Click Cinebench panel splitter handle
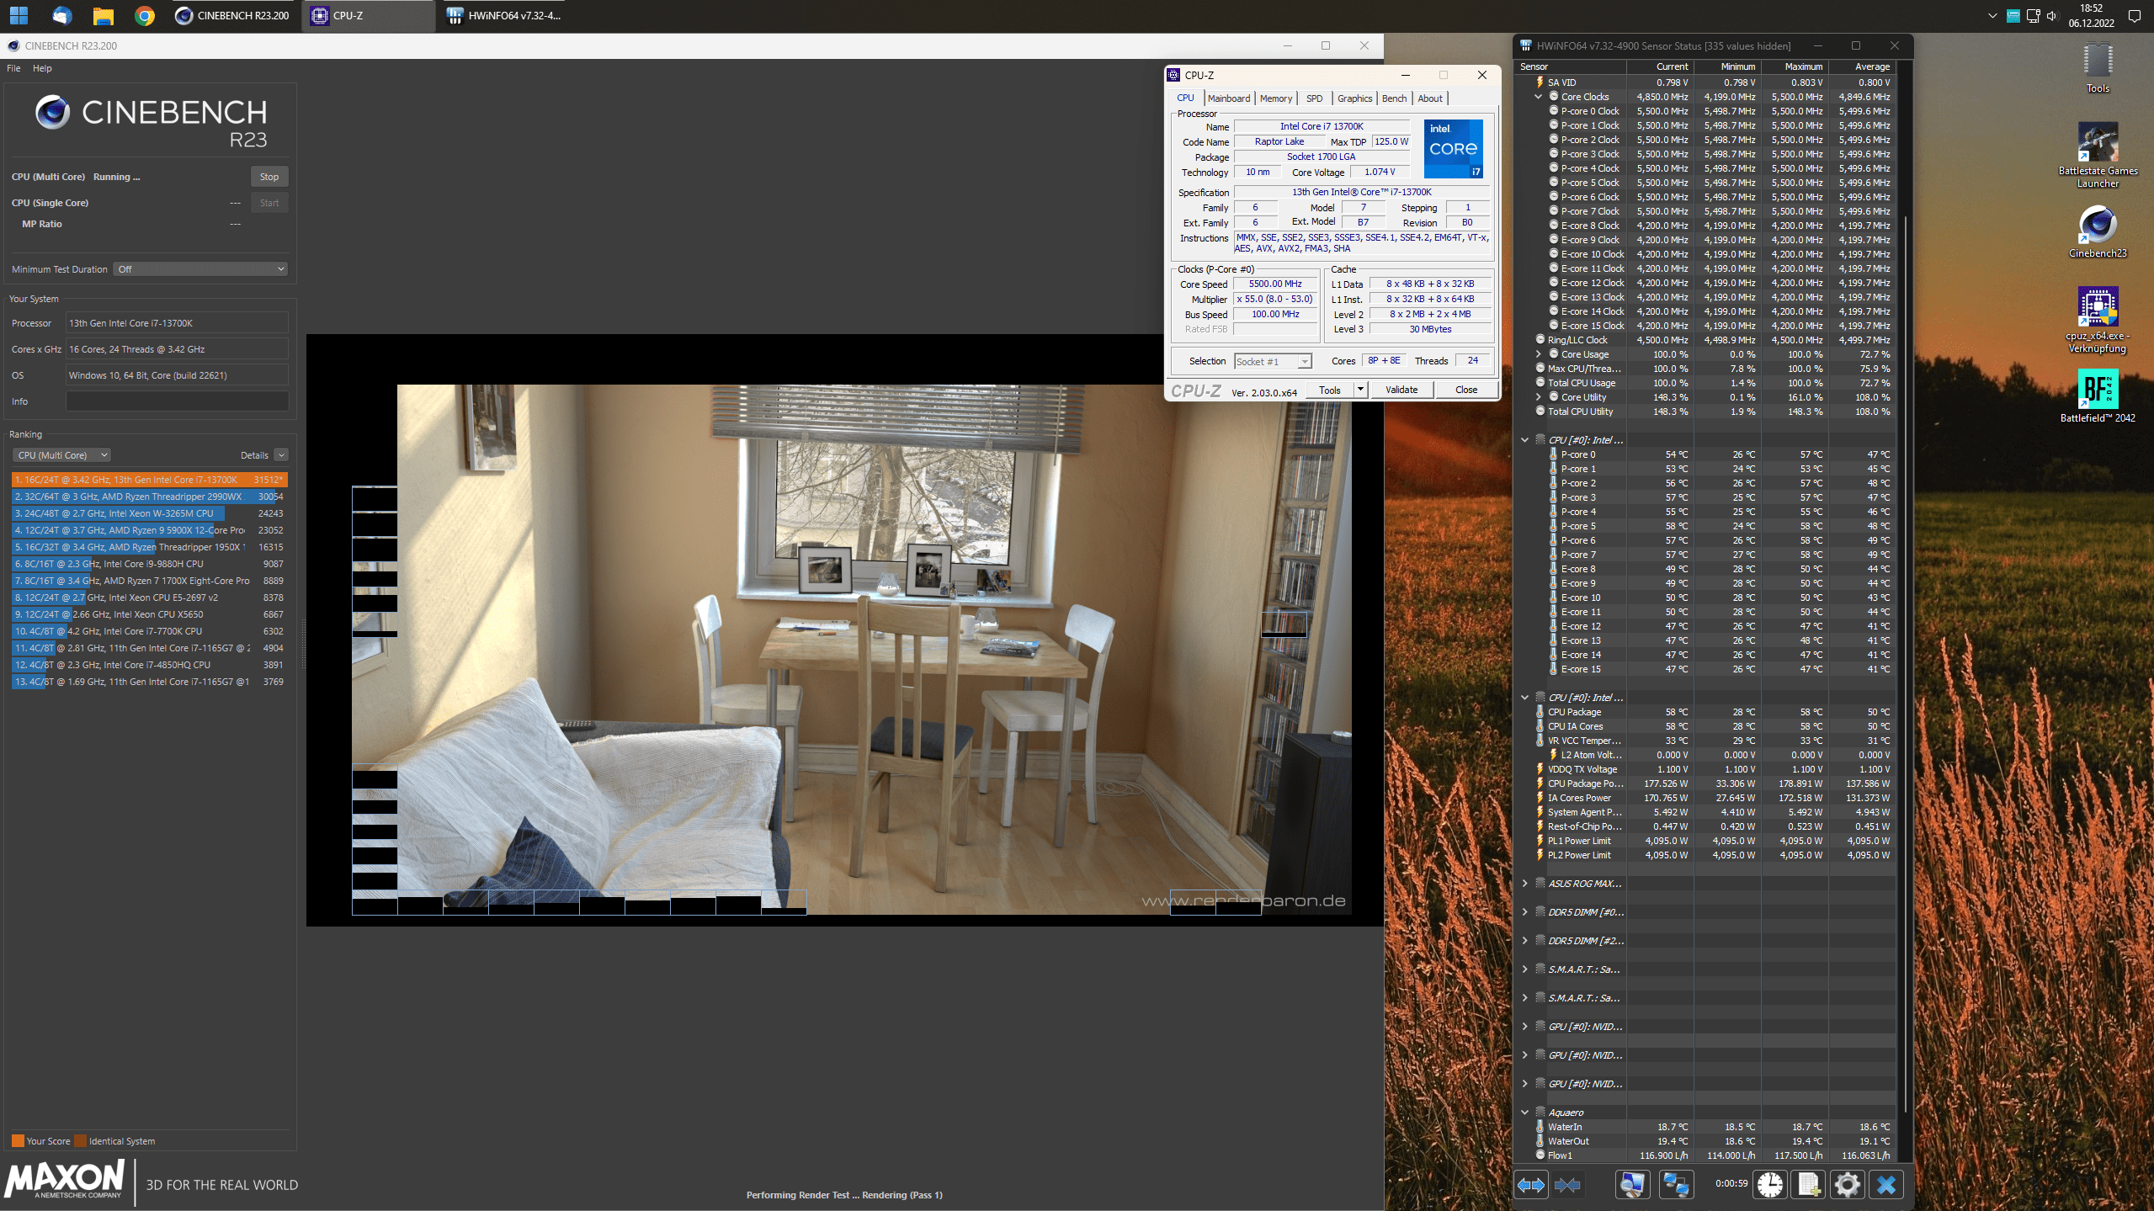Viewport: 2154px width, 1211px height. tap(302, 645)
